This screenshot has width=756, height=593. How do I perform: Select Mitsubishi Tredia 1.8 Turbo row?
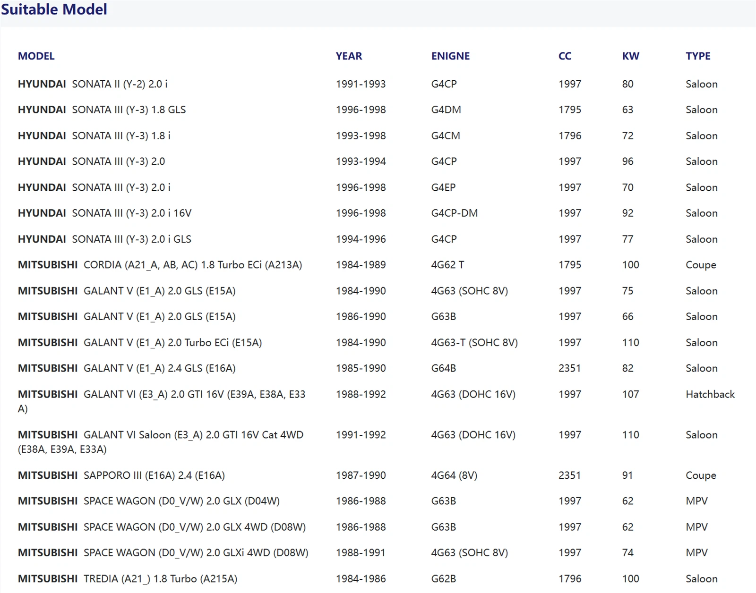click(128, 579)
